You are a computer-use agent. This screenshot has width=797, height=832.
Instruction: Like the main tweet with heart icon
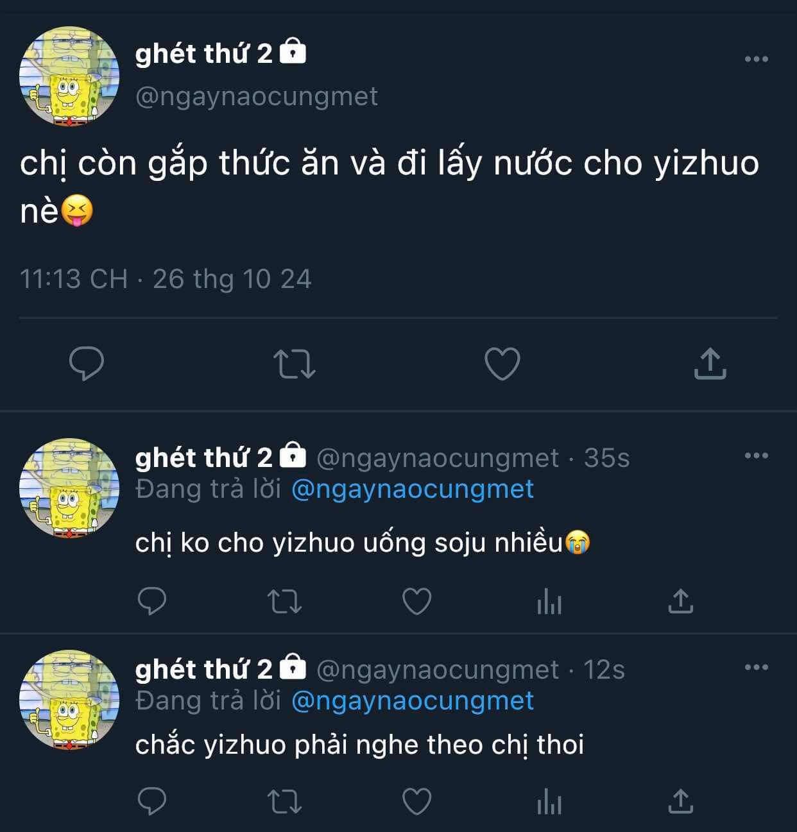(502, 364)
